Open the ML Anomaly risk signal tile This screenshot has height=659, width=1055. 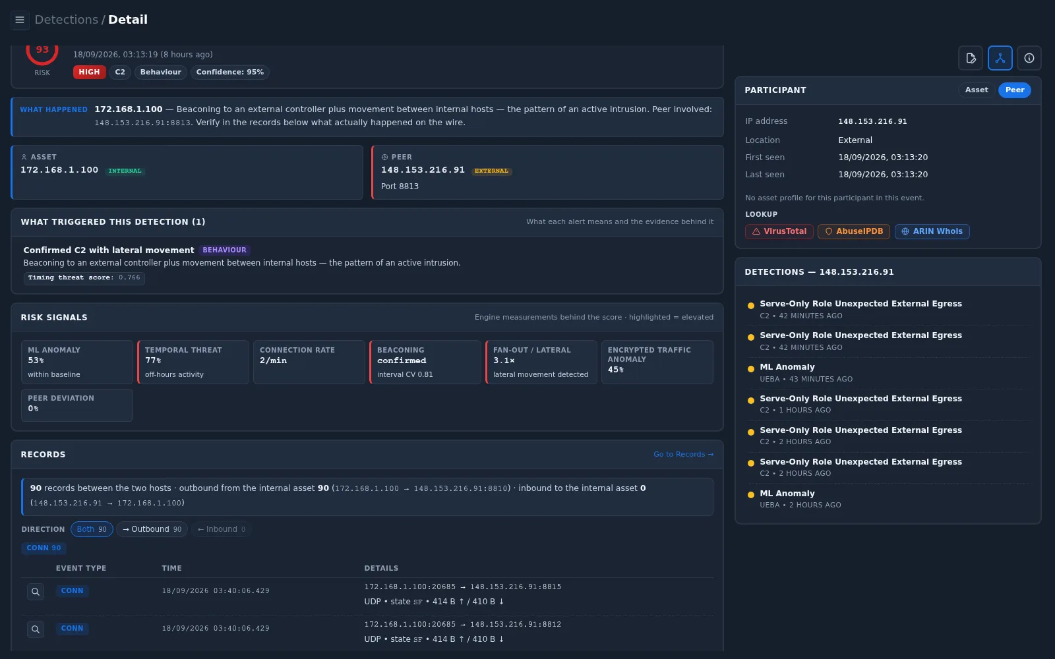pos(77,362)
